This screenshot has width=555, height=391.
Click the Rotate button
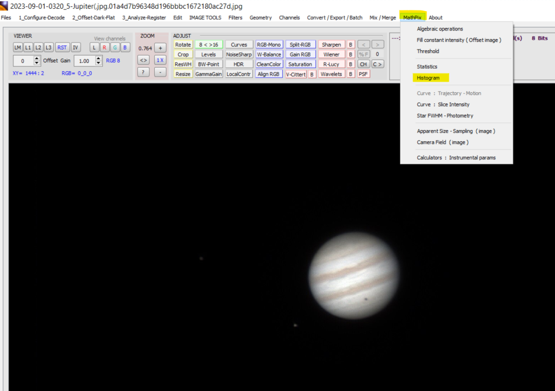[183, 44]
